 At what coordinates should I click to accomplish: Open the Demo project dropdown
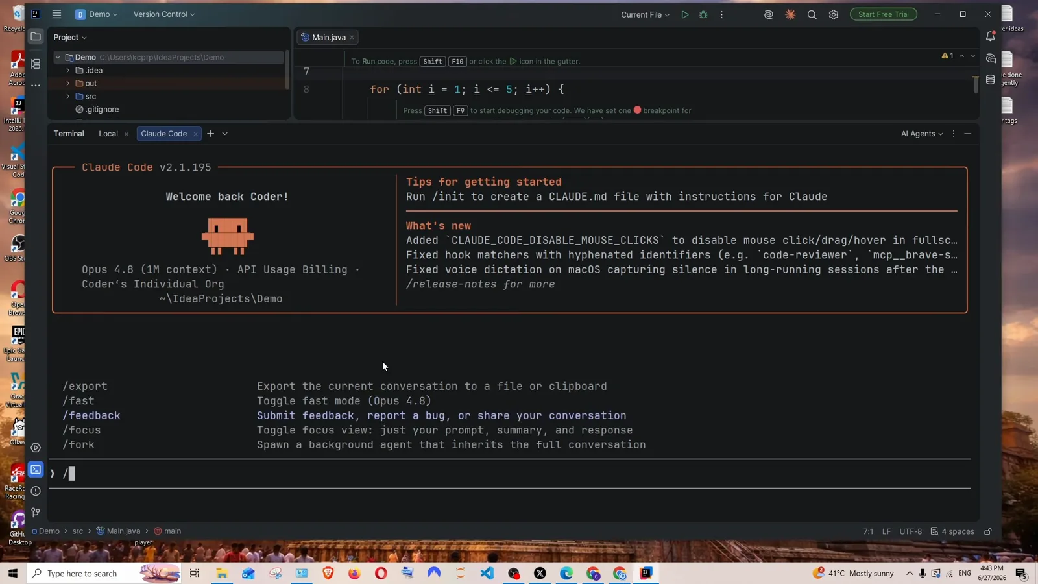point(97,14)
